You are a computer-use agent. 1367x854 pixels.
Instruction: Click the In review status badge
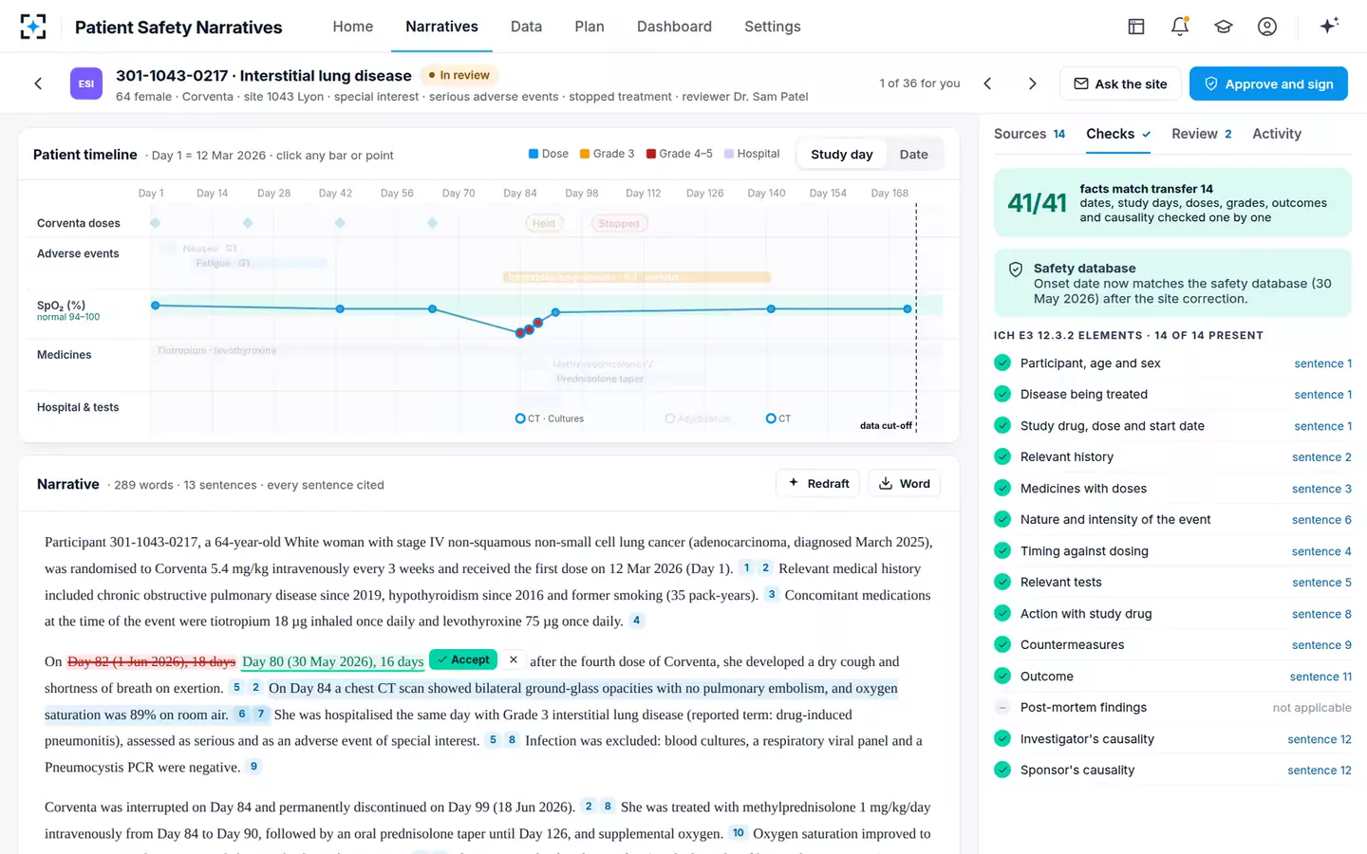[x=459, y=75]
